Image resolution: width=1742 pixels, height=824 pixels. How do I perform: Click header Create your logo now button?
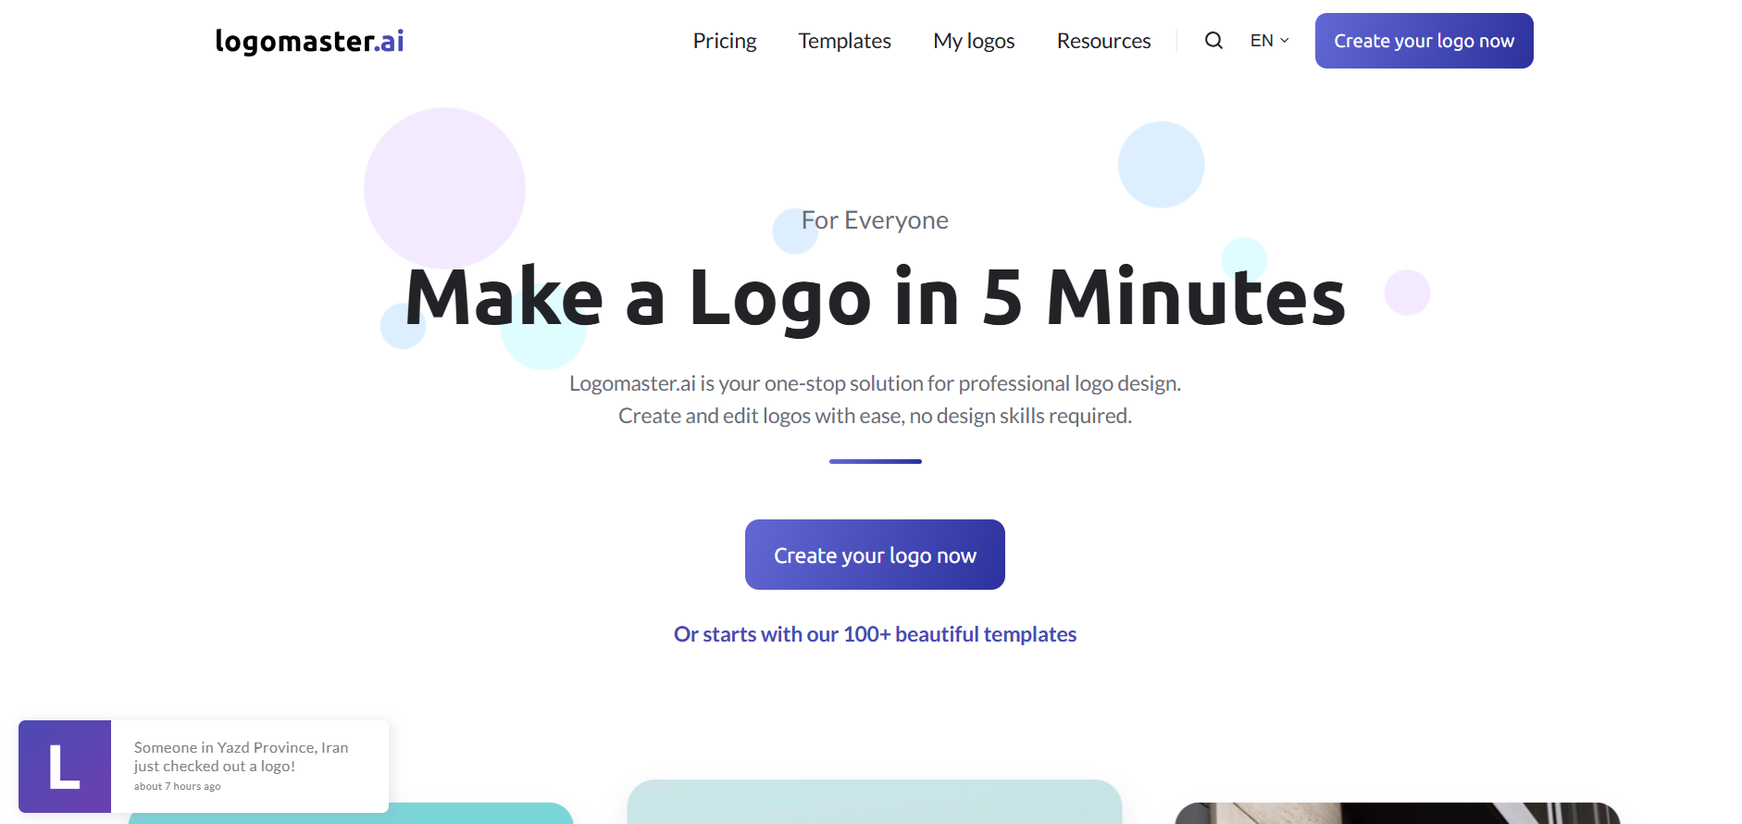[x=1424, y=41]
